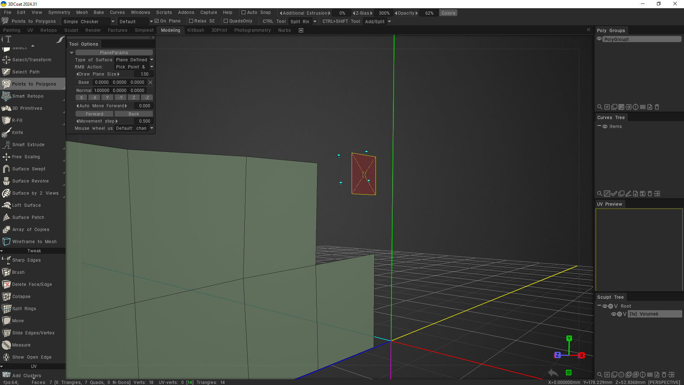Select the Measure tool
Image resolution: width=684 pixels, height=385 pixels.
point(21,345)
